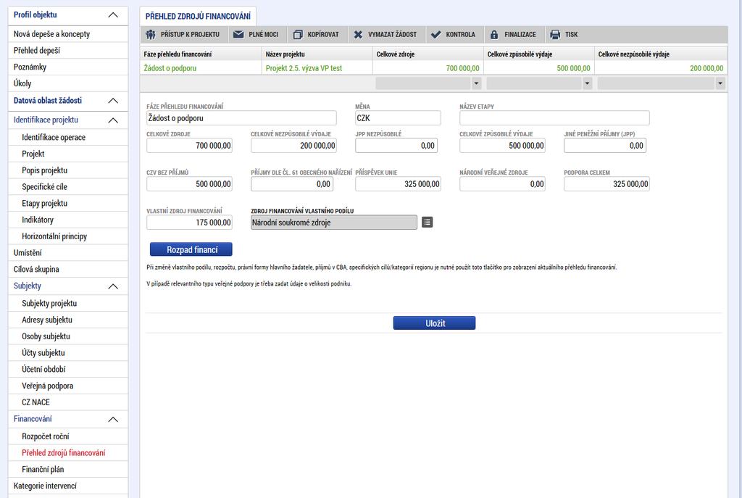Click the Vlastní zdroj financování field
The width and height of the screenshot is (742, 498).
coord(189,223)
